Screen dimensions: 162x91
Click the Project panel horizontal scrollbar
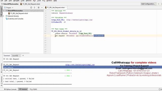16,53
